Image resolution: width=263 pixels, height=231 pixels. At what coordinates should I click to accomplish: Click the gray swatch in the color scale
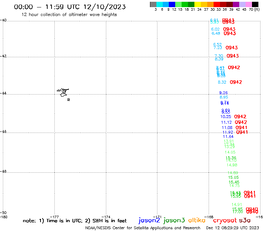[153, 4]
